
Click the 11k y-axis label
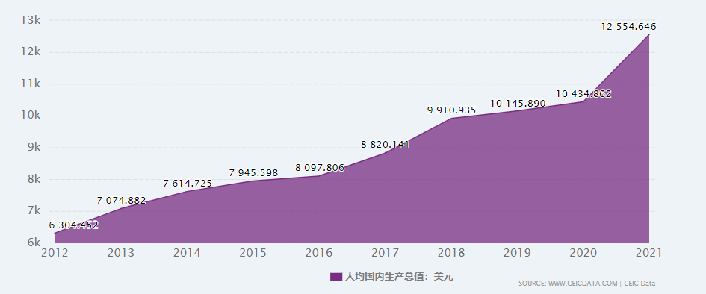coord(31,84)
